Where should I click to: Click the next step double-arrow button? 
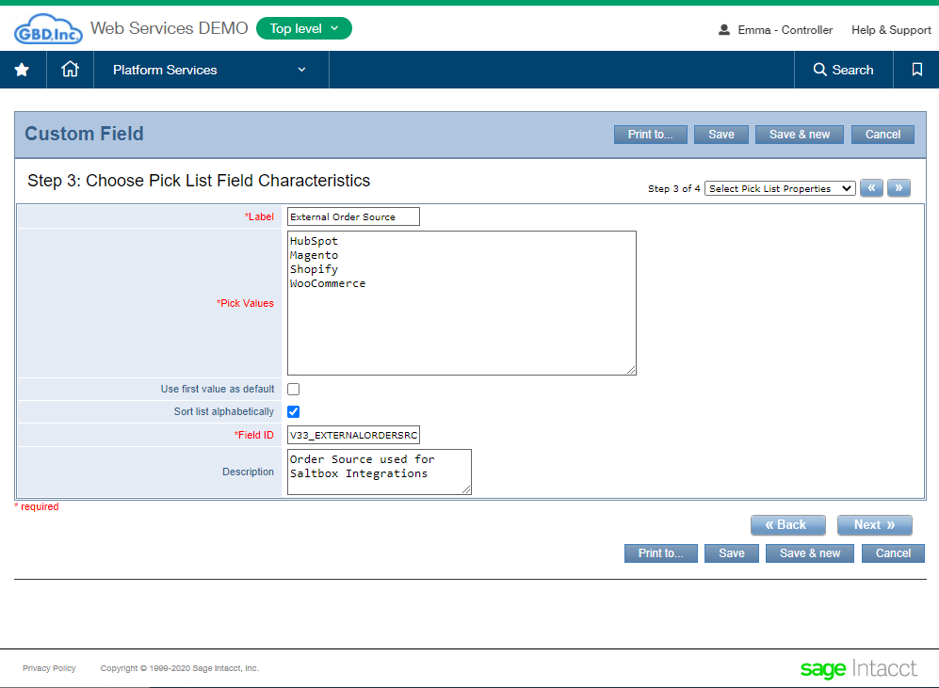[899, 188]
